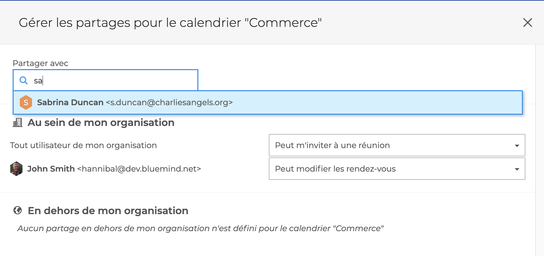Click Sabrina Duncan's orange avatar icon

pos(26,102)
